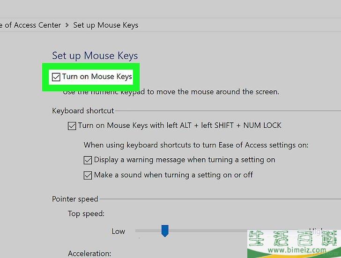Image resolution: width=341 pixels, height=258 pixels.
Task: Click the Display a warning message label
Action: tap(185, 160)
